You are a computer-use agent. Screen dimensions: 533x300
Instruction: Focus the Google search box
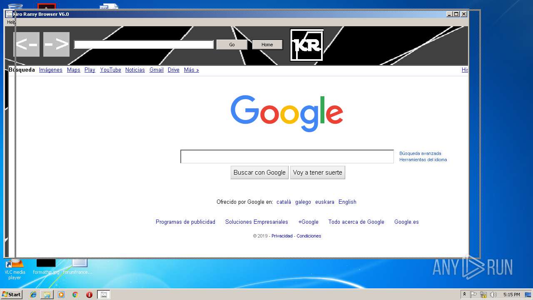[287, 157]
